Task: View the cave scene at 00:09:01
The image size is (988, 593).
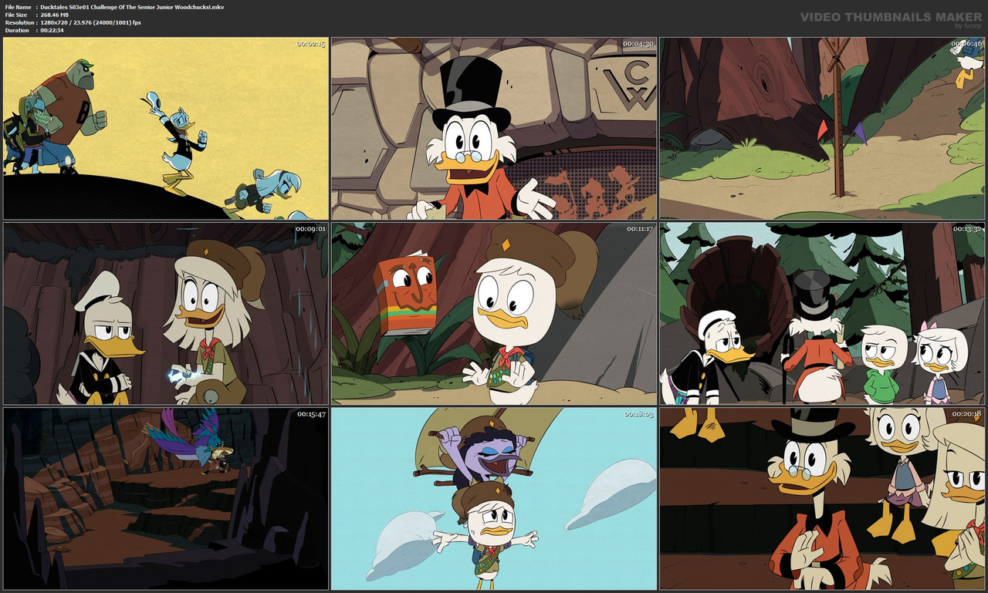Action: [164, 314]
